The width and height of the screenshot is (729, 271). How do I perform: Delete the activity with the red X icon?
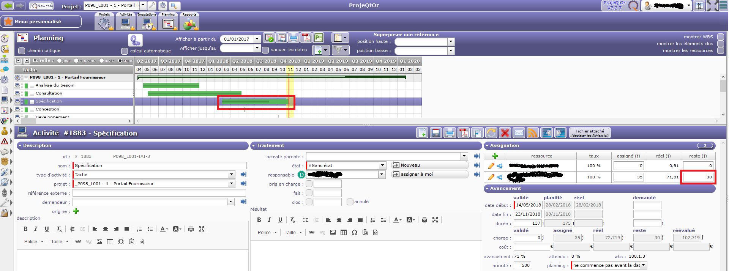click(x=505, y=133)
